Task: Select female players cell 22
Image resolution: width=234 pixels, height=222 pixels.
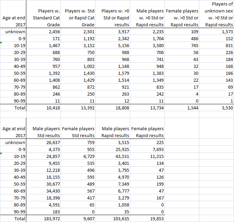Action: click(182, 80)
